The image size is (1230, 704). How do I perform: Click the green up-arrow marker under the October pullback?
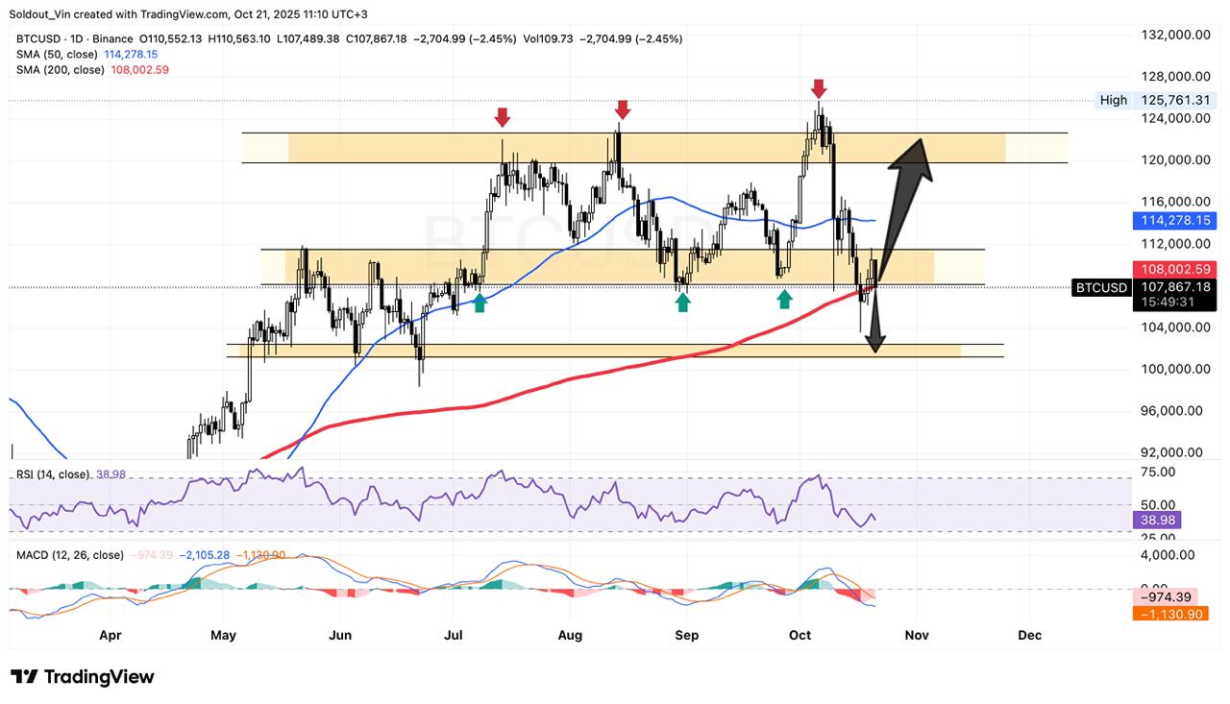(x=784, y=299)
